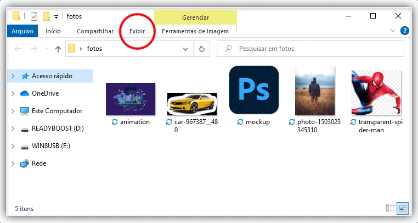Select the photo-1503023345310 thumbnail
Screen dimensions: 418x223
tap(315, 91)
